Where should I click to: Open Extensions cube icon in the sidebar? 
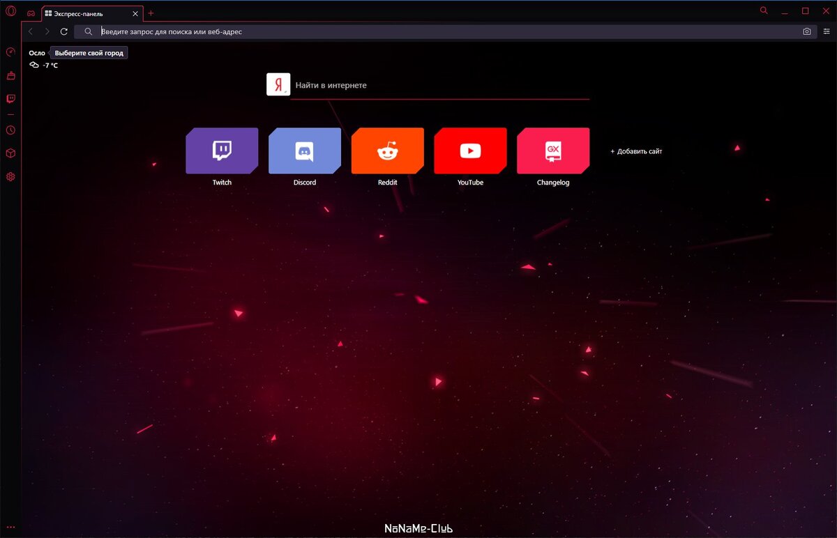10,153
